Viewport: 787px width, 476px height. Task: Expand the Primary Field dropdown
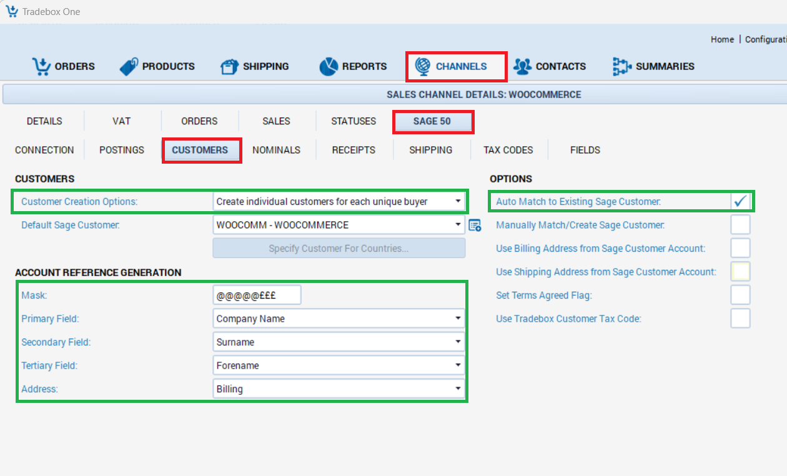[x=339, y=319]
